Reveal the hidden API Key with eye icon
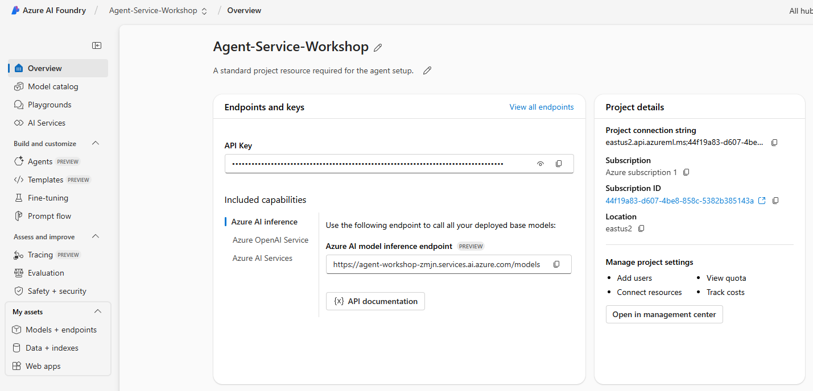This screenshot has height=391, width=813. click(540, 164)
